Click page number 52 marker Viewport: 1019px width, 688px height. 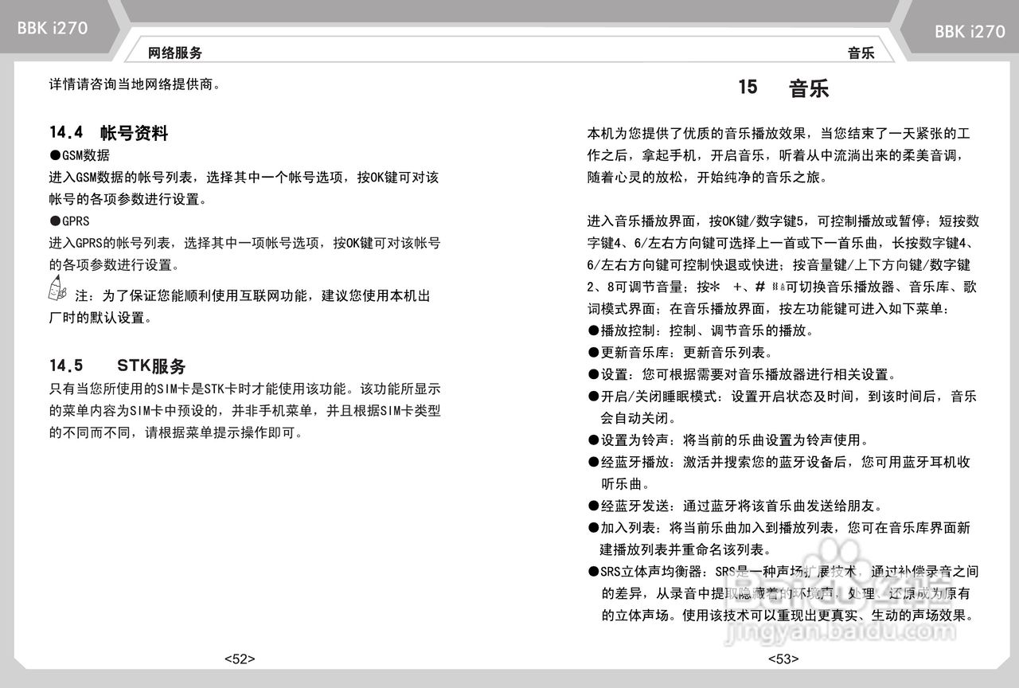tap(239, 659)
